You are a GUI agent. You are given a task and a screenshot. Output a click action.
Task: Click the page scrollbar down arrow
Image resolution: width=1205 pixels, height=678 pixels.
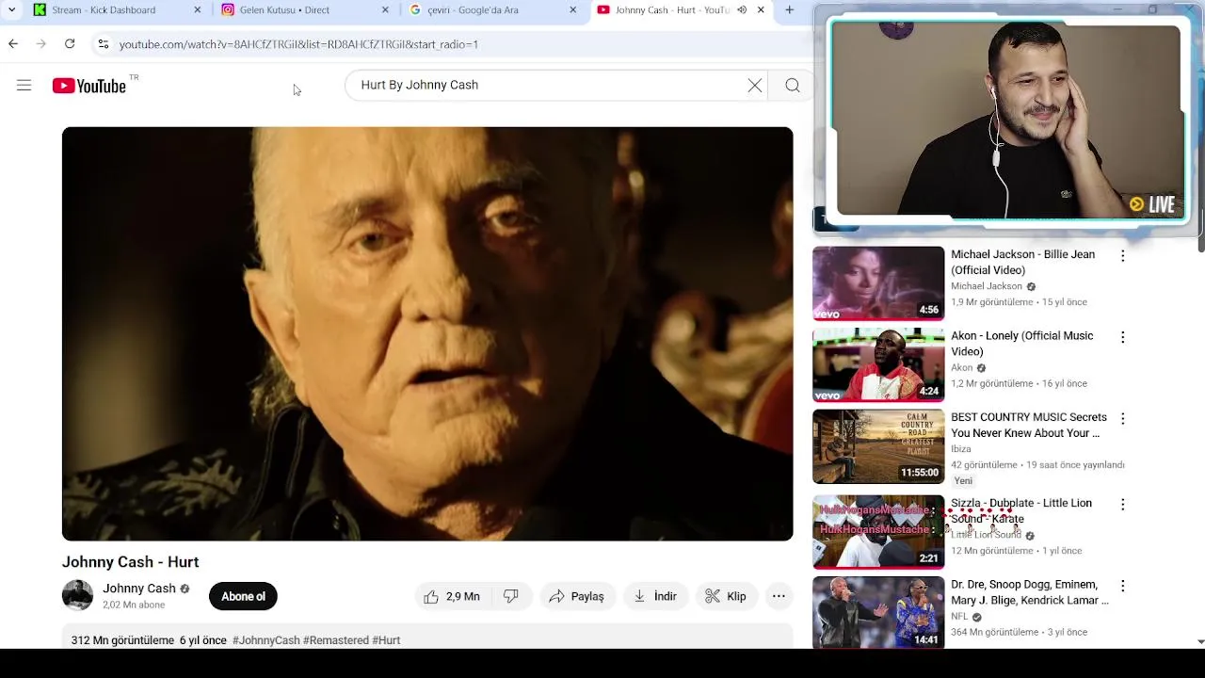click(1200, 641)
